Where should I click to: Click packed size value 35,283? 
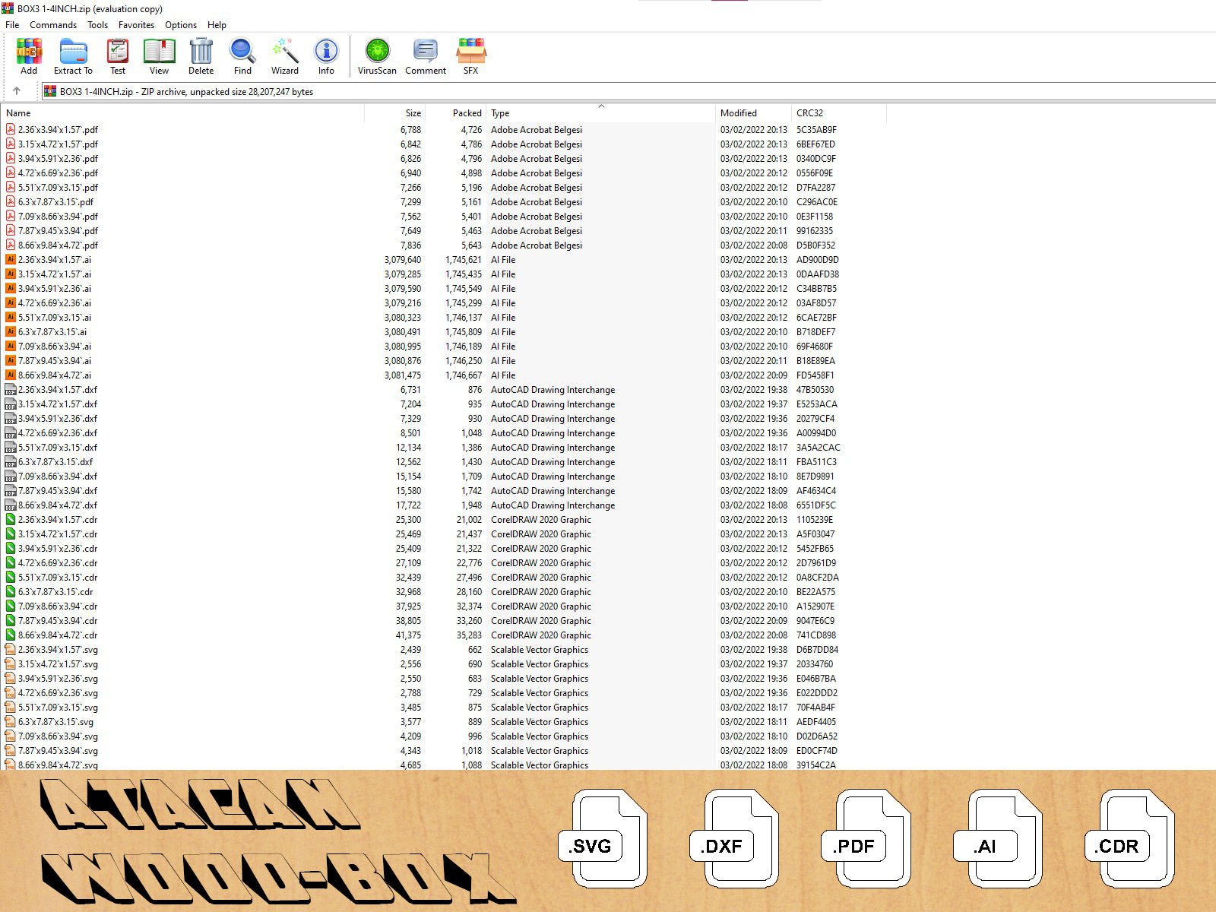(469, 635)
